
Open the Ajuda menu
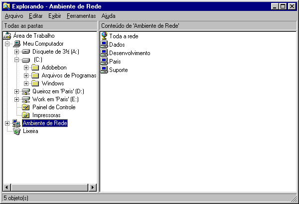108,16
